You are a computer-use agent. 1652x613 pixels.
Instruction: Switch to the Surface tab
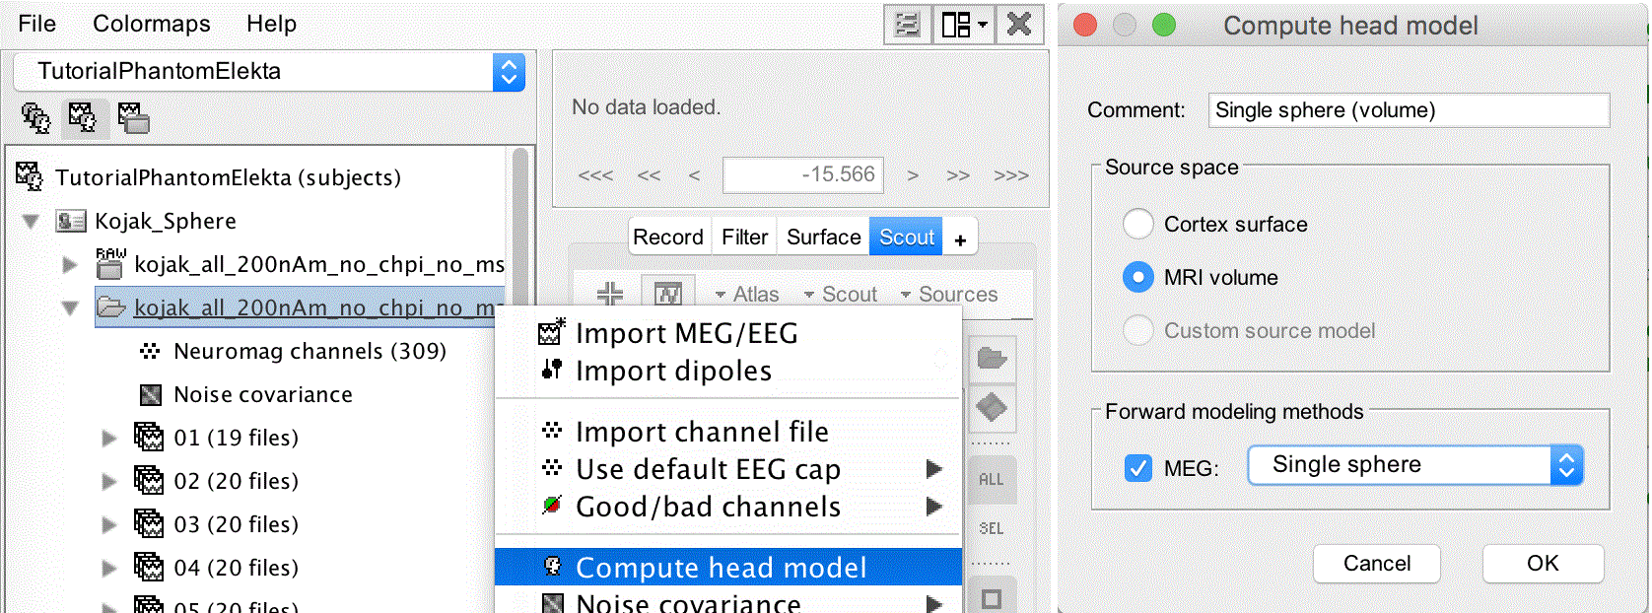point(823,238)
